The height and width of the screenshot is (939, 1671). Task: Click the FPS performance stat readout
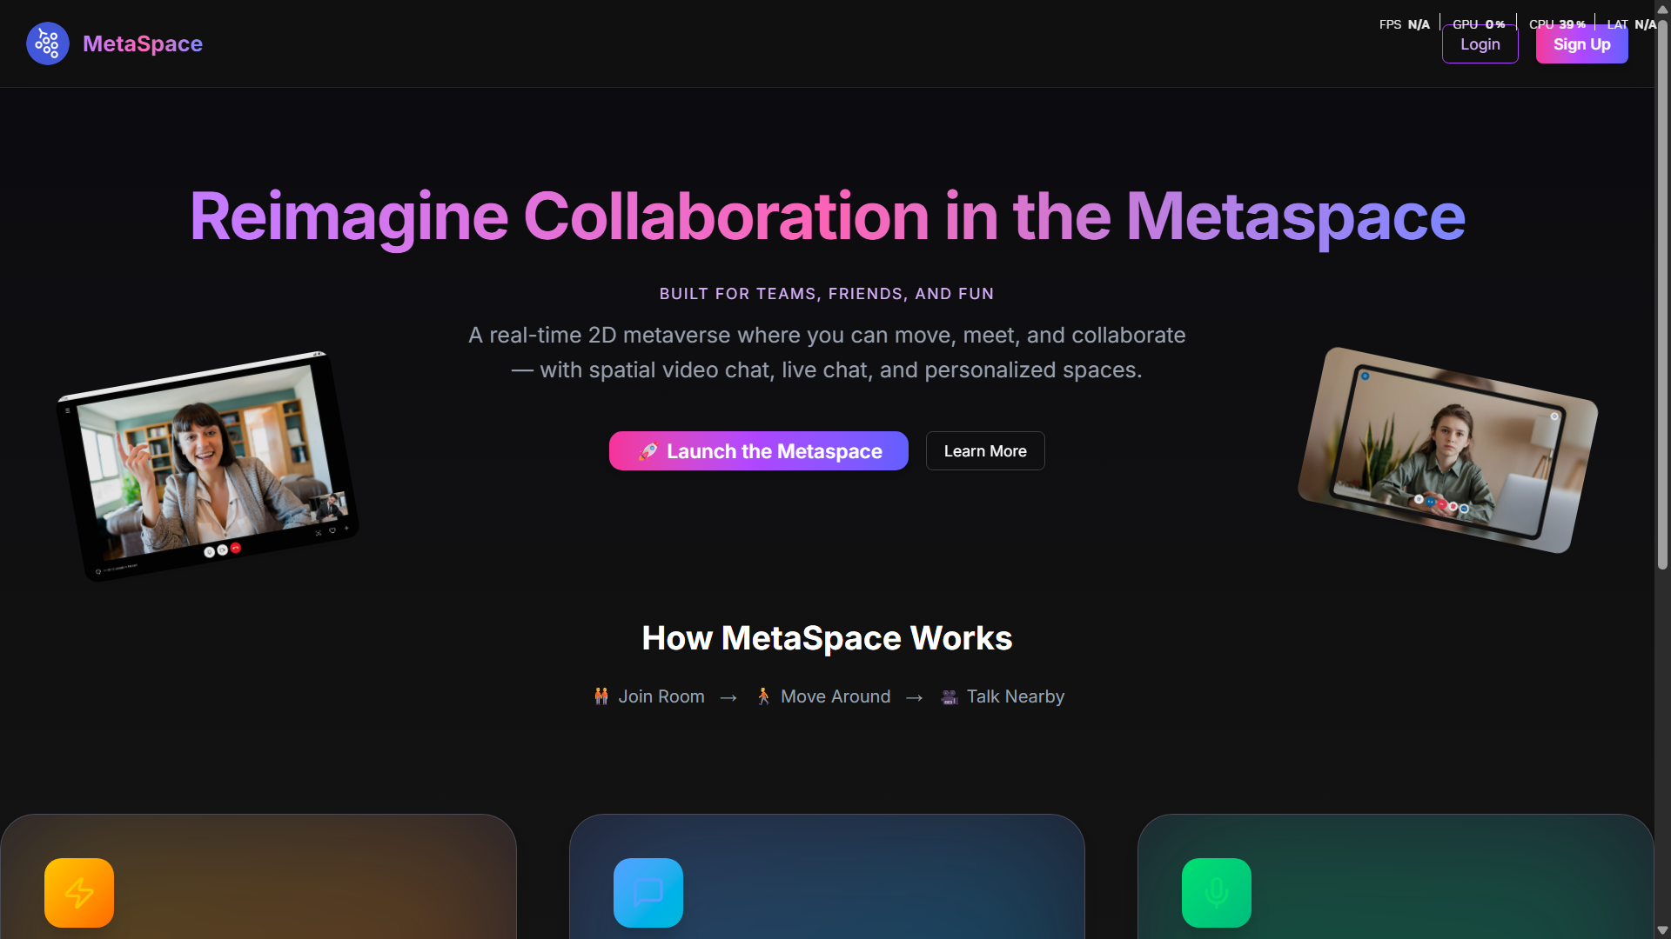click(x=1404, y=24)
